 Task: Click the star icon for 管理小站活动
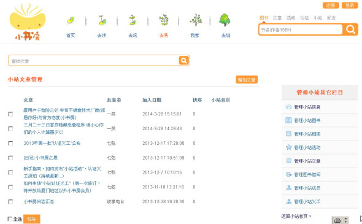[288, 147]
